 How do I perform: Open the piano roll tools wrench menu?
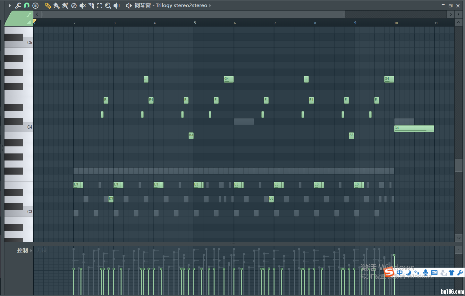click(x=18, y=5)
